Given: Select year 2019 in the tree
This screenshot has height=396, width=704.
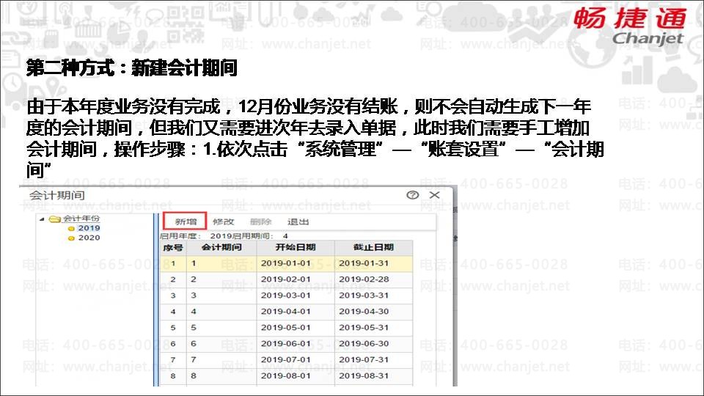Looking at the screenshot, I should [x=89, y=228].
